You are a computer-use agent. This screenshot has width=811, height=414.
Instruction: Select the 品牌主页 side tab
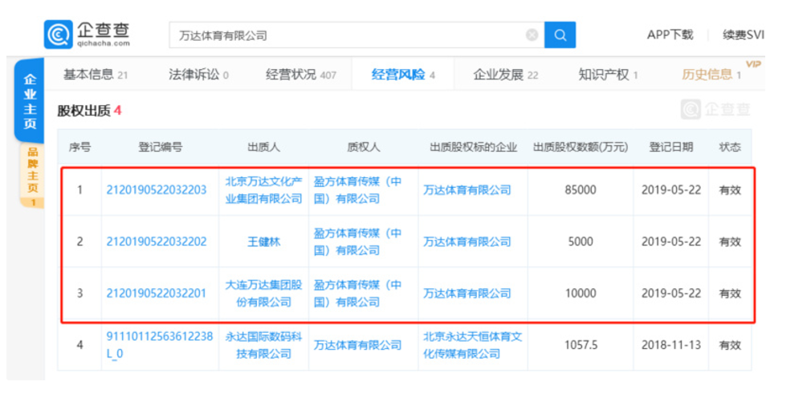pyautogui.click(x=33, y=176)
